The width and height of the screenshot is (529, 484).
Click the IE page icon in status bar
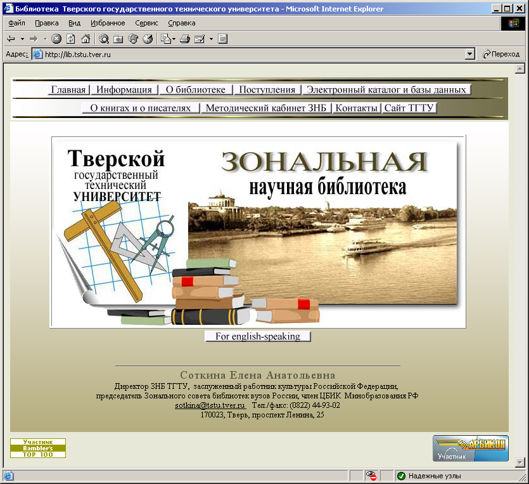(8, 476)
